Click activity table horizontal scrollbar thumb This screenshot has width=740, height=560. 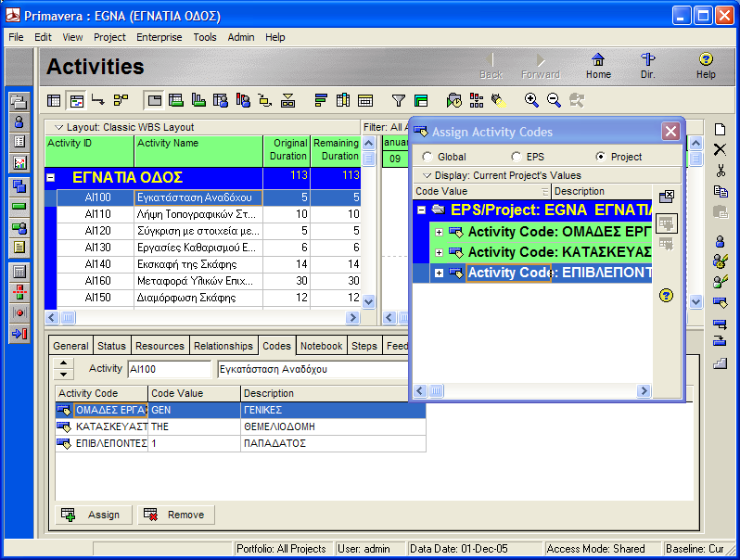click(x=68, y=317)
